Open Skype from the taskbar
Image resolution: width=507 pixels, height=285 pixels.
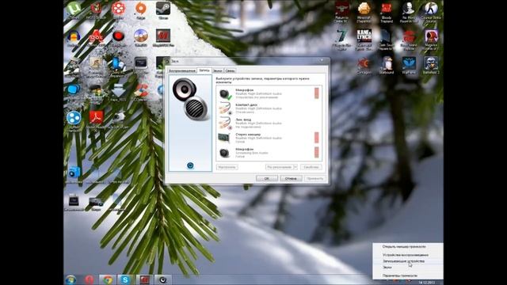[125, 279]
